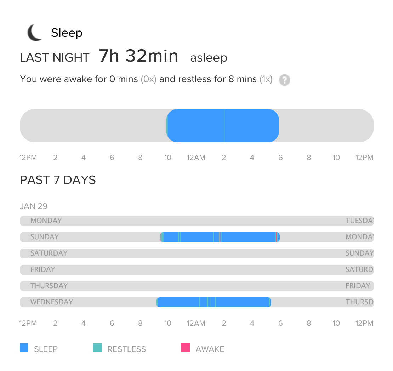Select the Friday row in past 7 days

[196, 270]
